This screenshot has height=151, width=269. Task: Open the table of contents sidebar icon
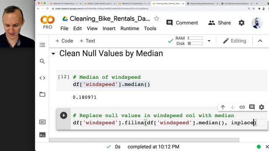pyautogui.click(x=42, y=45)
